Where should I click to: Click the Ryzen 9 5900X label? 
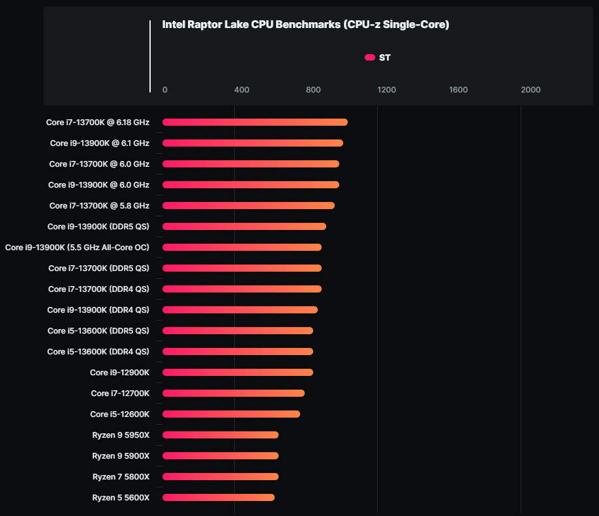(x=121, y=456)
